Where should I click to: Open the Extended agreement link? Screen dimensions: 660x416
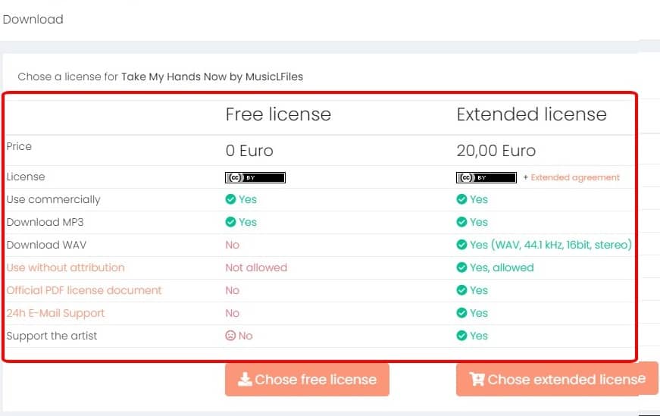(574, 177)
